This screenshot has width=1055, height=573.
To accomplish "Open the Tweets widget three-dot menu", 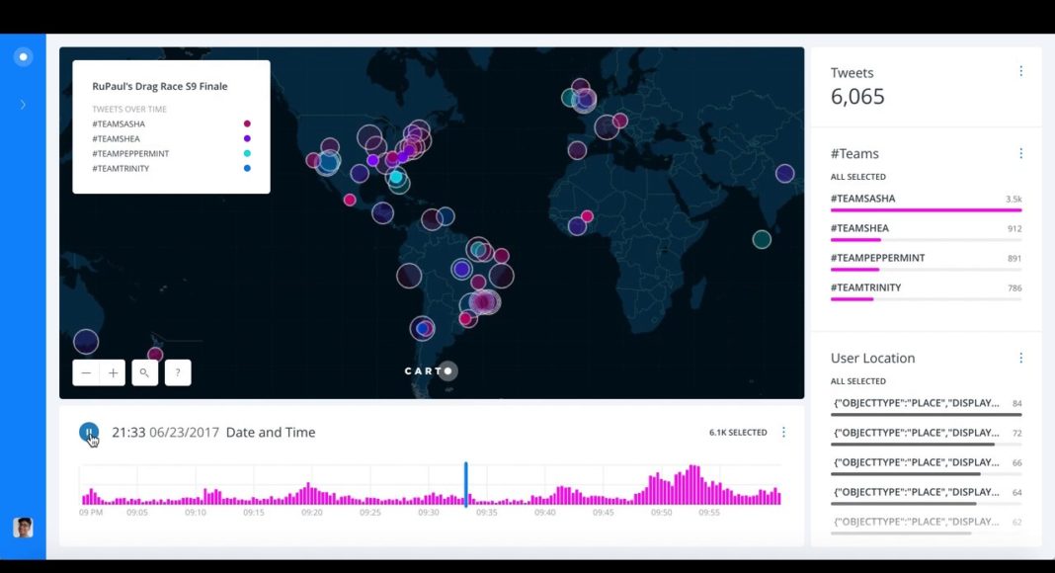I will (1020, 71).
